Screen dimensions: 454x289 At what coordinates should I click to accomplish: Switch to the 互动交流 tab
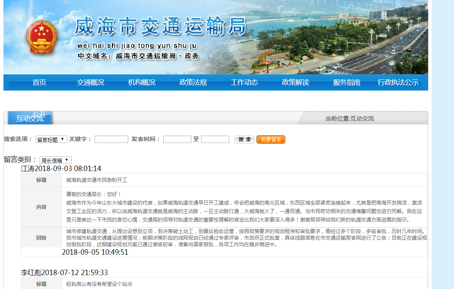(x=30, y=118)
